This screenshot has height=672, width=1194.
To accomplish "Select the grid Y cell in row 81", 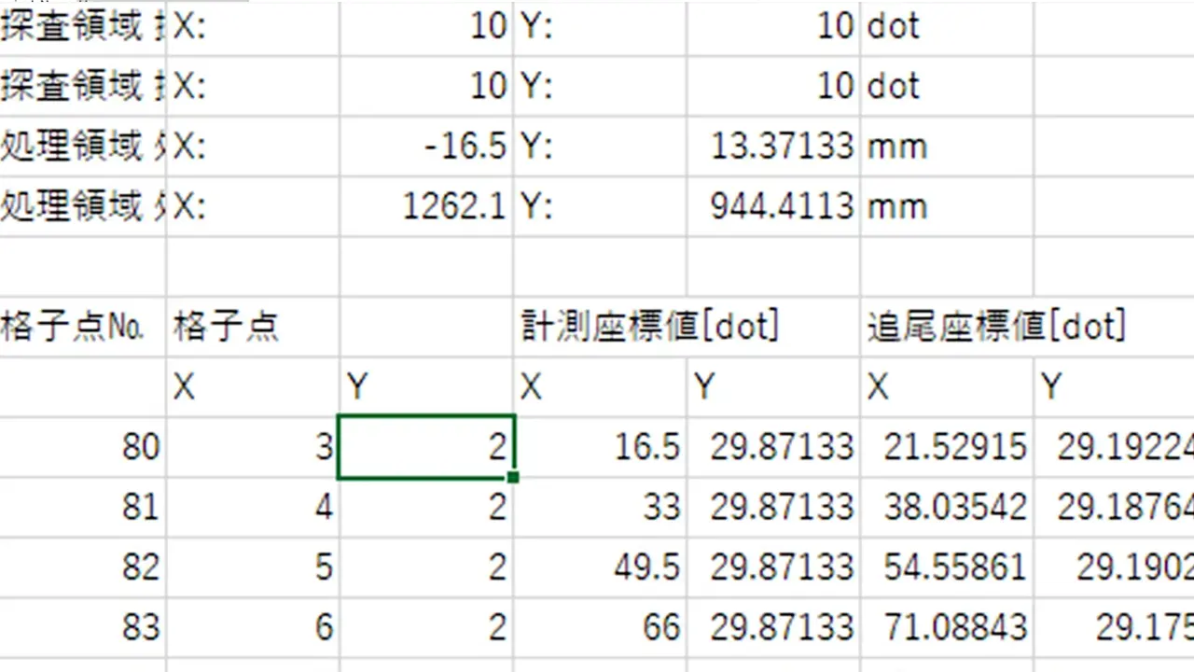I will 426,507.
